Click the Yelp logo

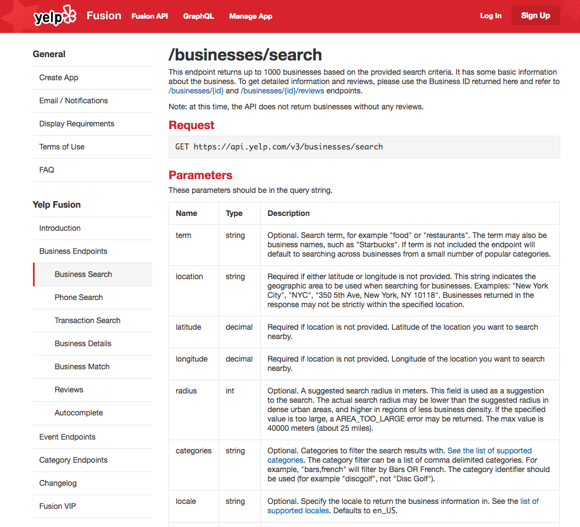(55, 15)
